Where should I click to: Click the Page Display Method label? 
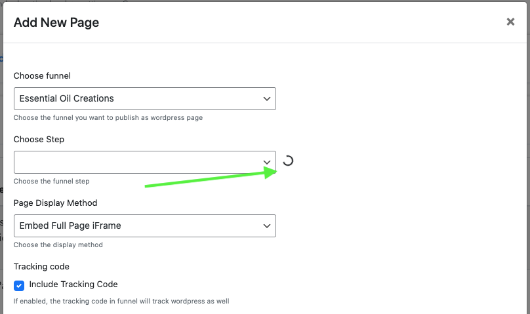click(55, 203)
